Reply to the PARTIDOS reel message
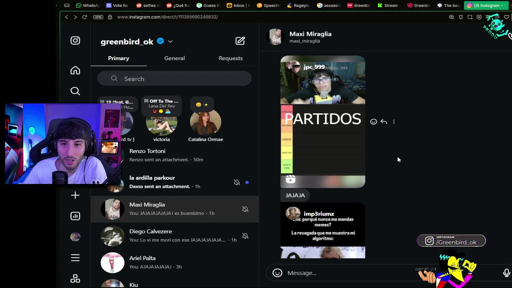This screenshot has height=288, width=512. (x=384, y=122)
